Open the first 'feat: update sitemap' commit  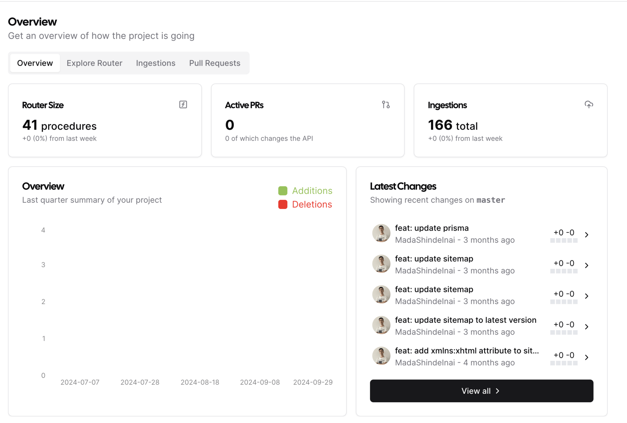coord(434,259)
